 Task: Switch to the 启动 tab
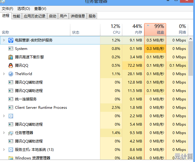pos(53,16)
